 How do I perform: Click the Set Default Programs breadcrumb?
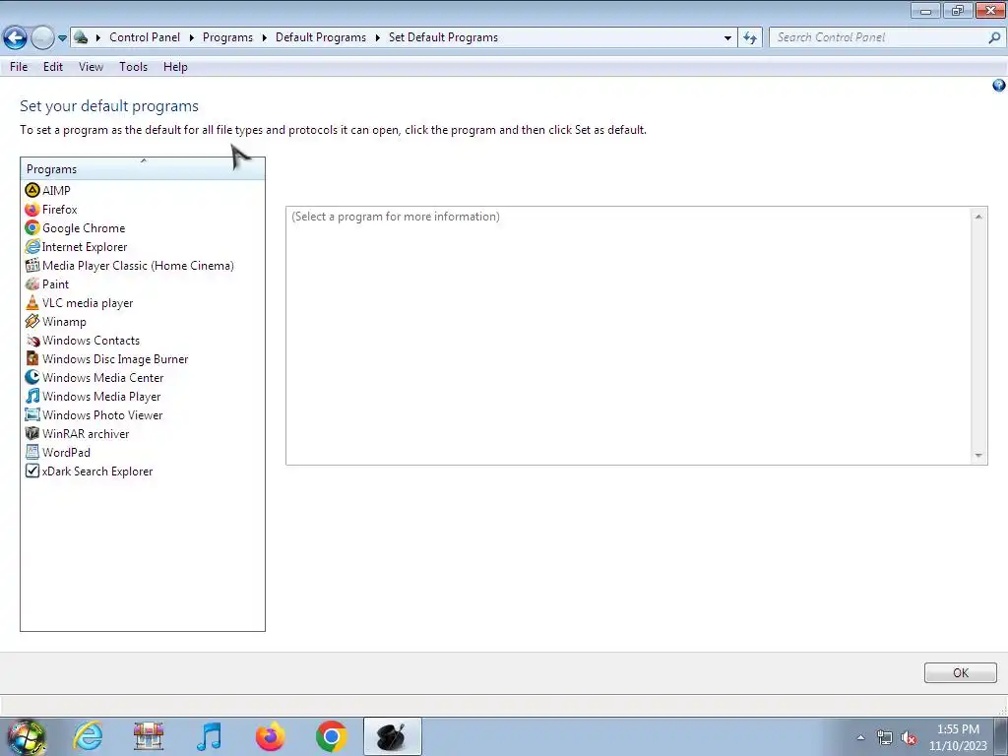(x=443, y=37)
